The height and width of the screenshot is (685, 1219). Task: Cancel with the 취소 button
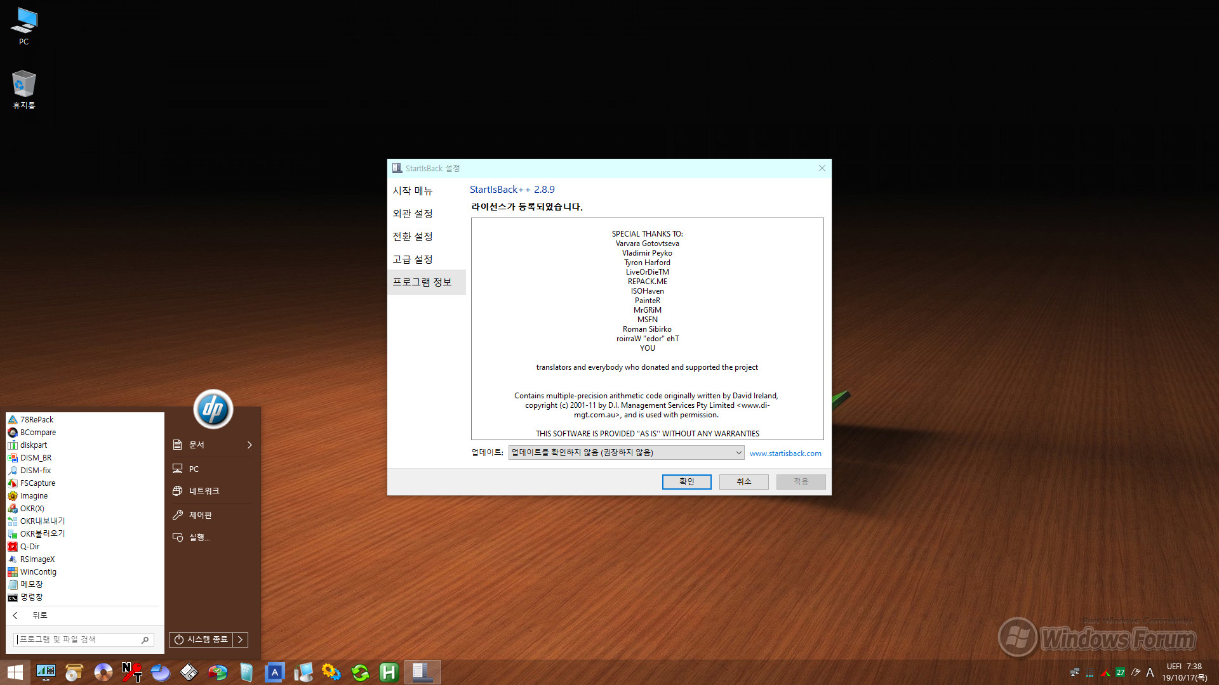tap(744, 481)
